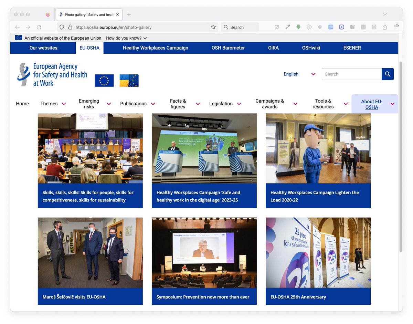Close the Photo gallery tab

[x=118, y=14]
